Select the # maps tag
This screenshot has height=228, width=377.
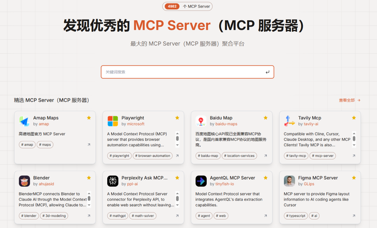[x=45, y=145]
